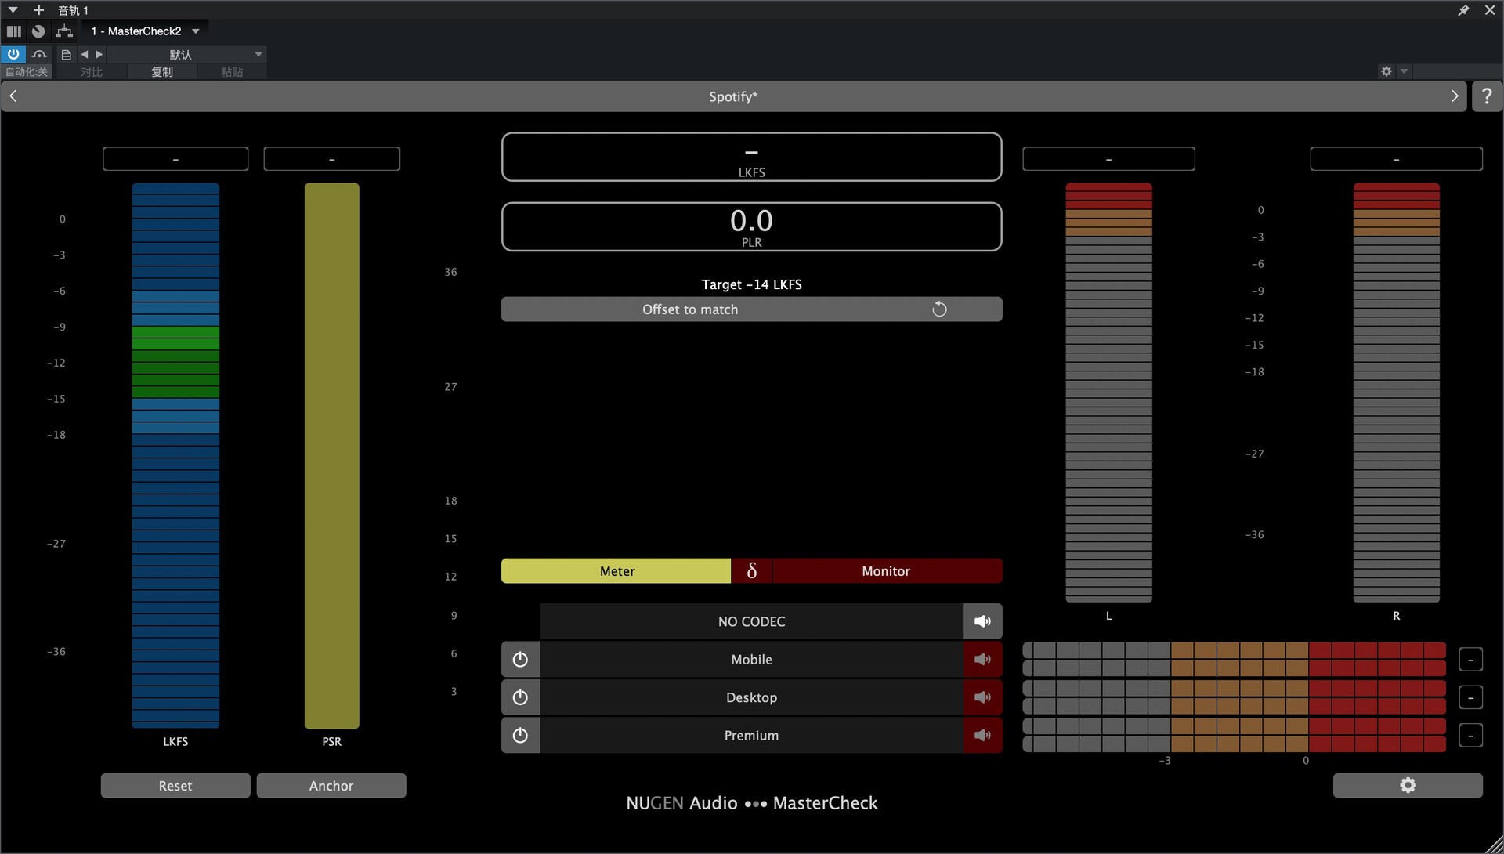Enable the Desktop codec power button
Viewport: 1504px width, 854px height.
tap(520, 697)
